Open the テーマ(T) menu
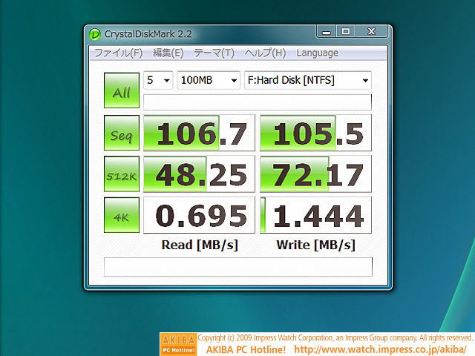 click(x=214, y=53)
